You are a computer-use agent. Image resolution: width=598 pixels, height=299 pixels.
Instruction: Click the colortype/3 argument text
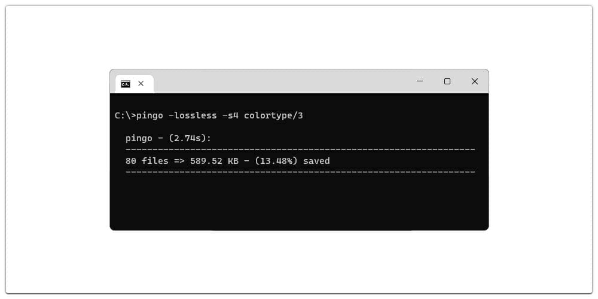(x=273, y=115)
